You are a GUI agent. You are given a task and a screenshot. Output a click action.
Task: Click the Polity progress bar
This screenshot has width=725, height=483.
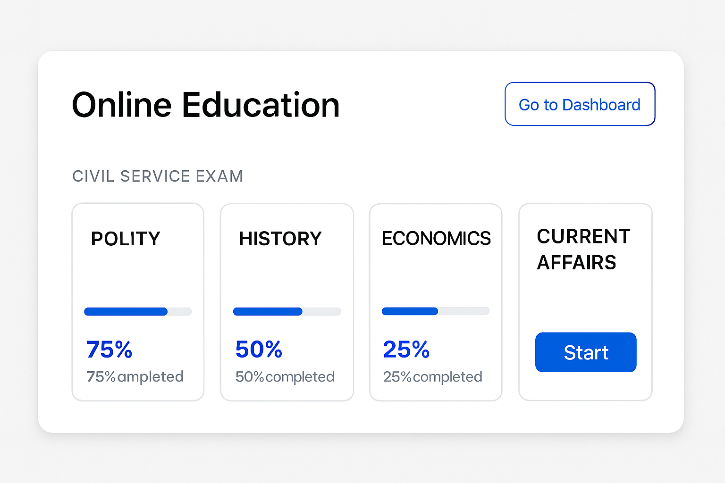[138, 311]
